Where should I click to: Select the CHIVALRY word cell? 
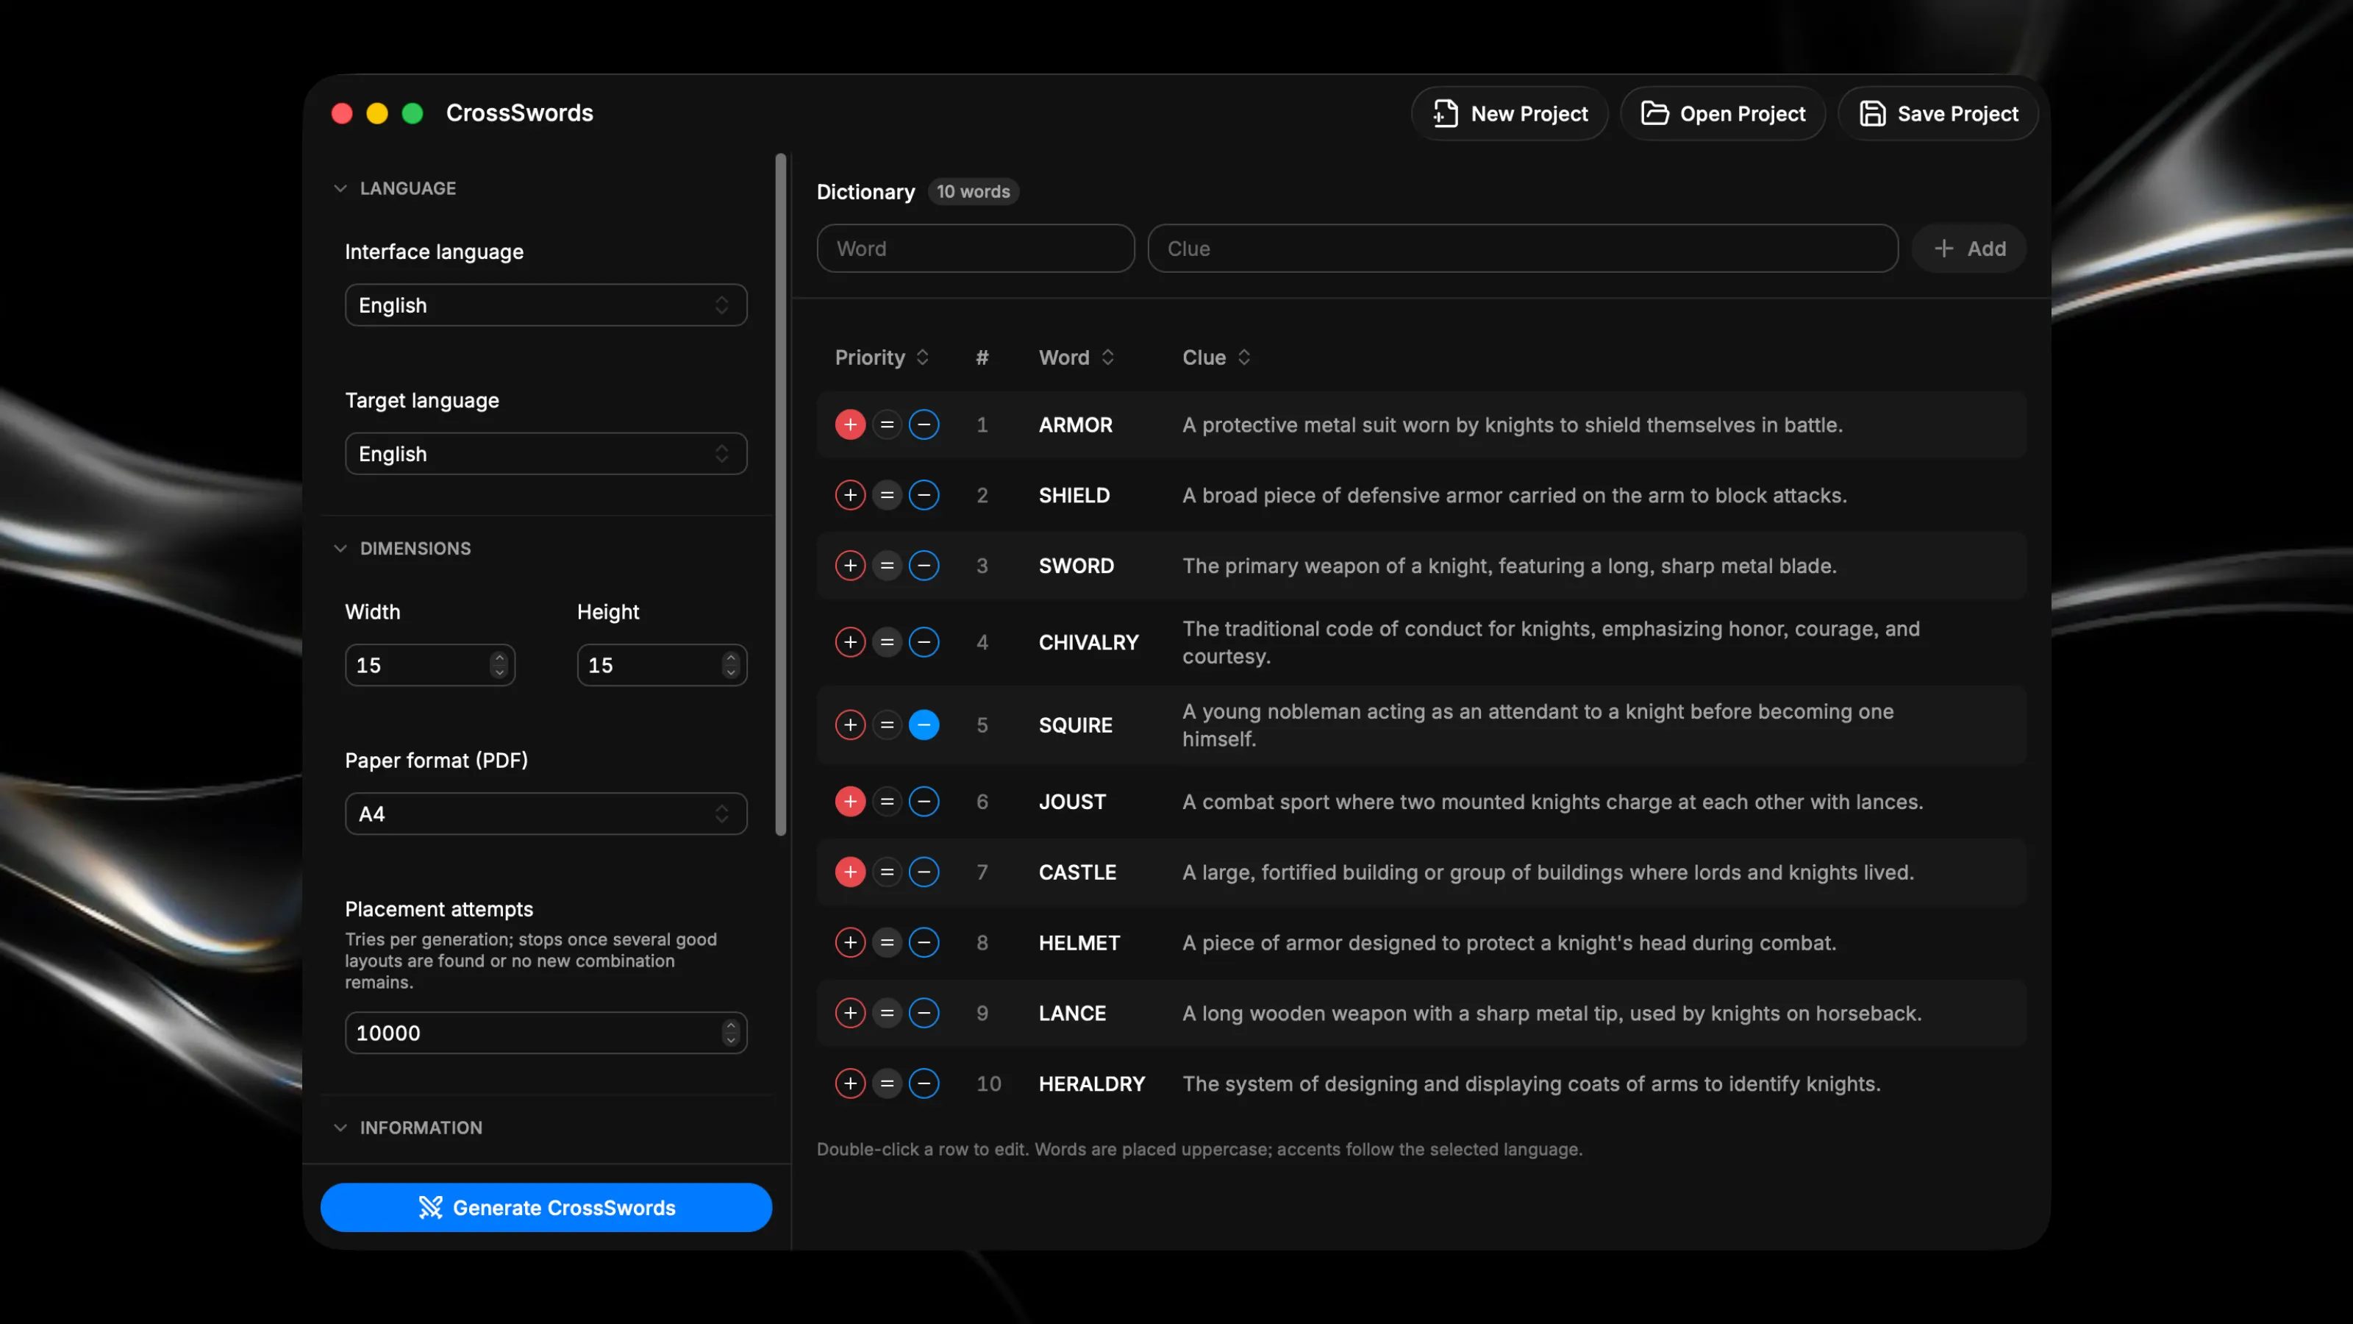point(1089,642)
